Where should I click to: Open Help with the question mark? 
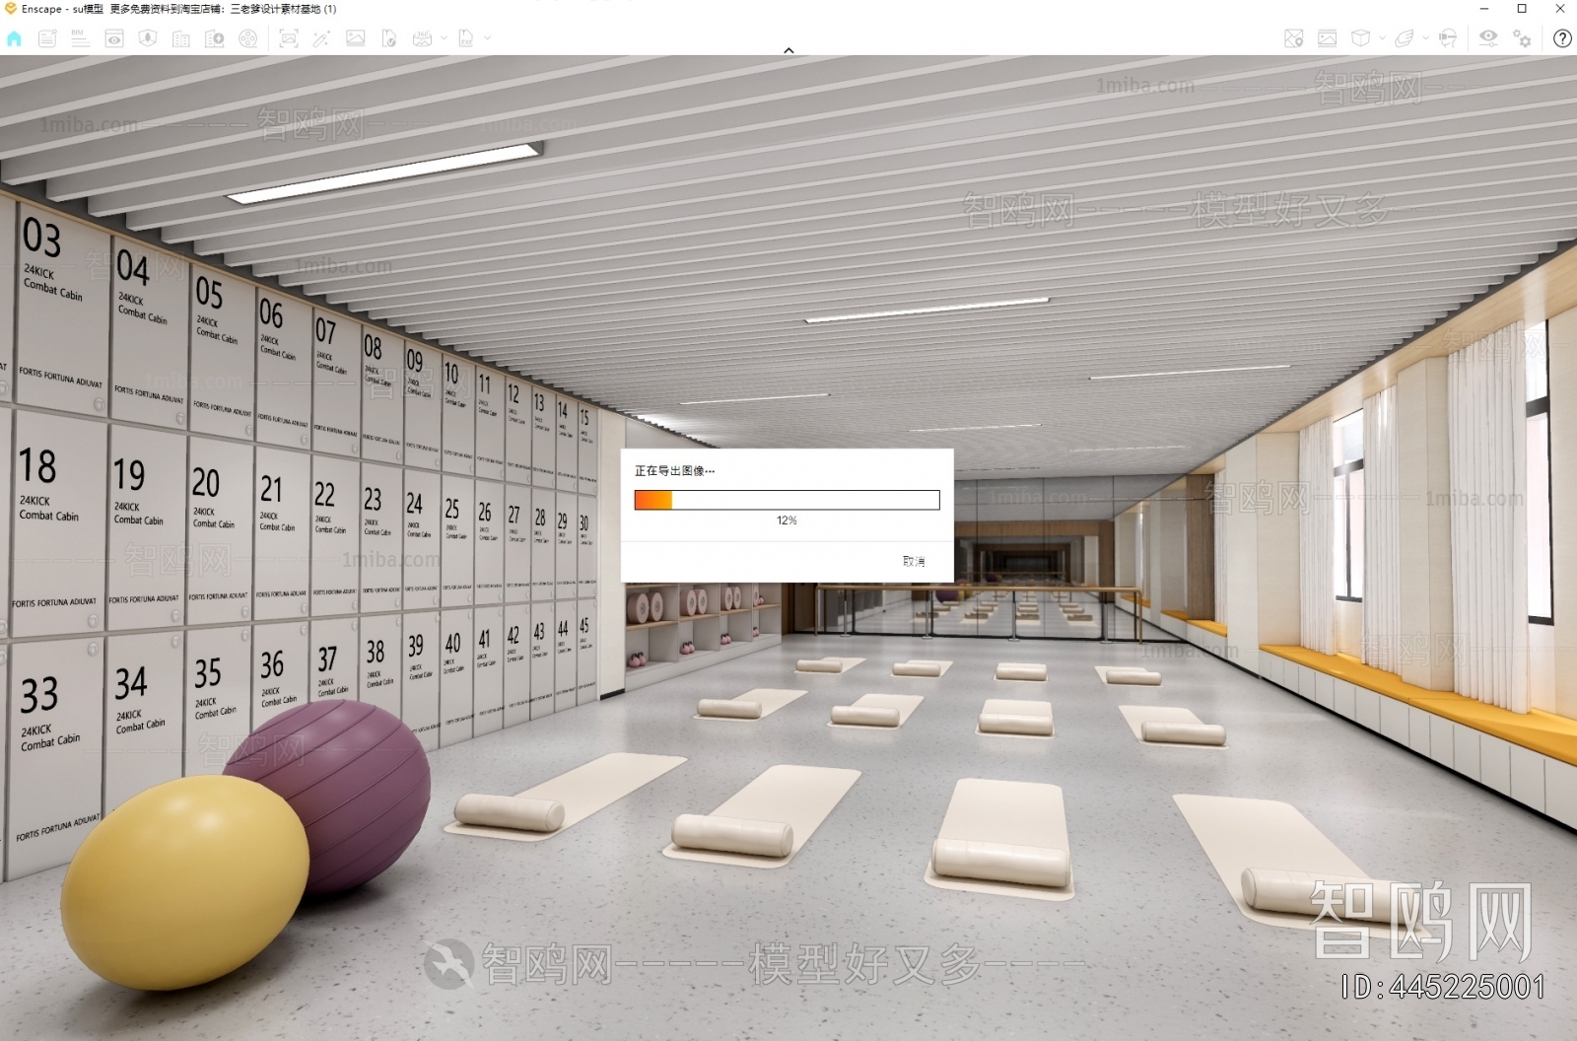tap(1563, 39)
